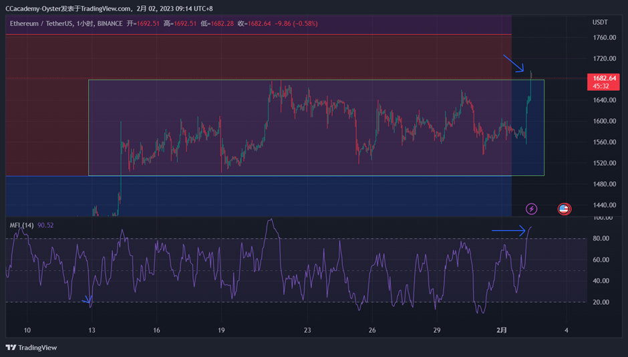The height and width of the screenshot is (357, 628).
Task: Click the MFI value 90.52 readout
Action: (45, 225)
